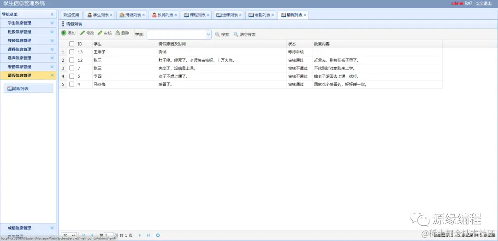Check the checkbox for row ID 12
Image resolution: width=498 pixels, height=241 pixels.
pos(72,60)
